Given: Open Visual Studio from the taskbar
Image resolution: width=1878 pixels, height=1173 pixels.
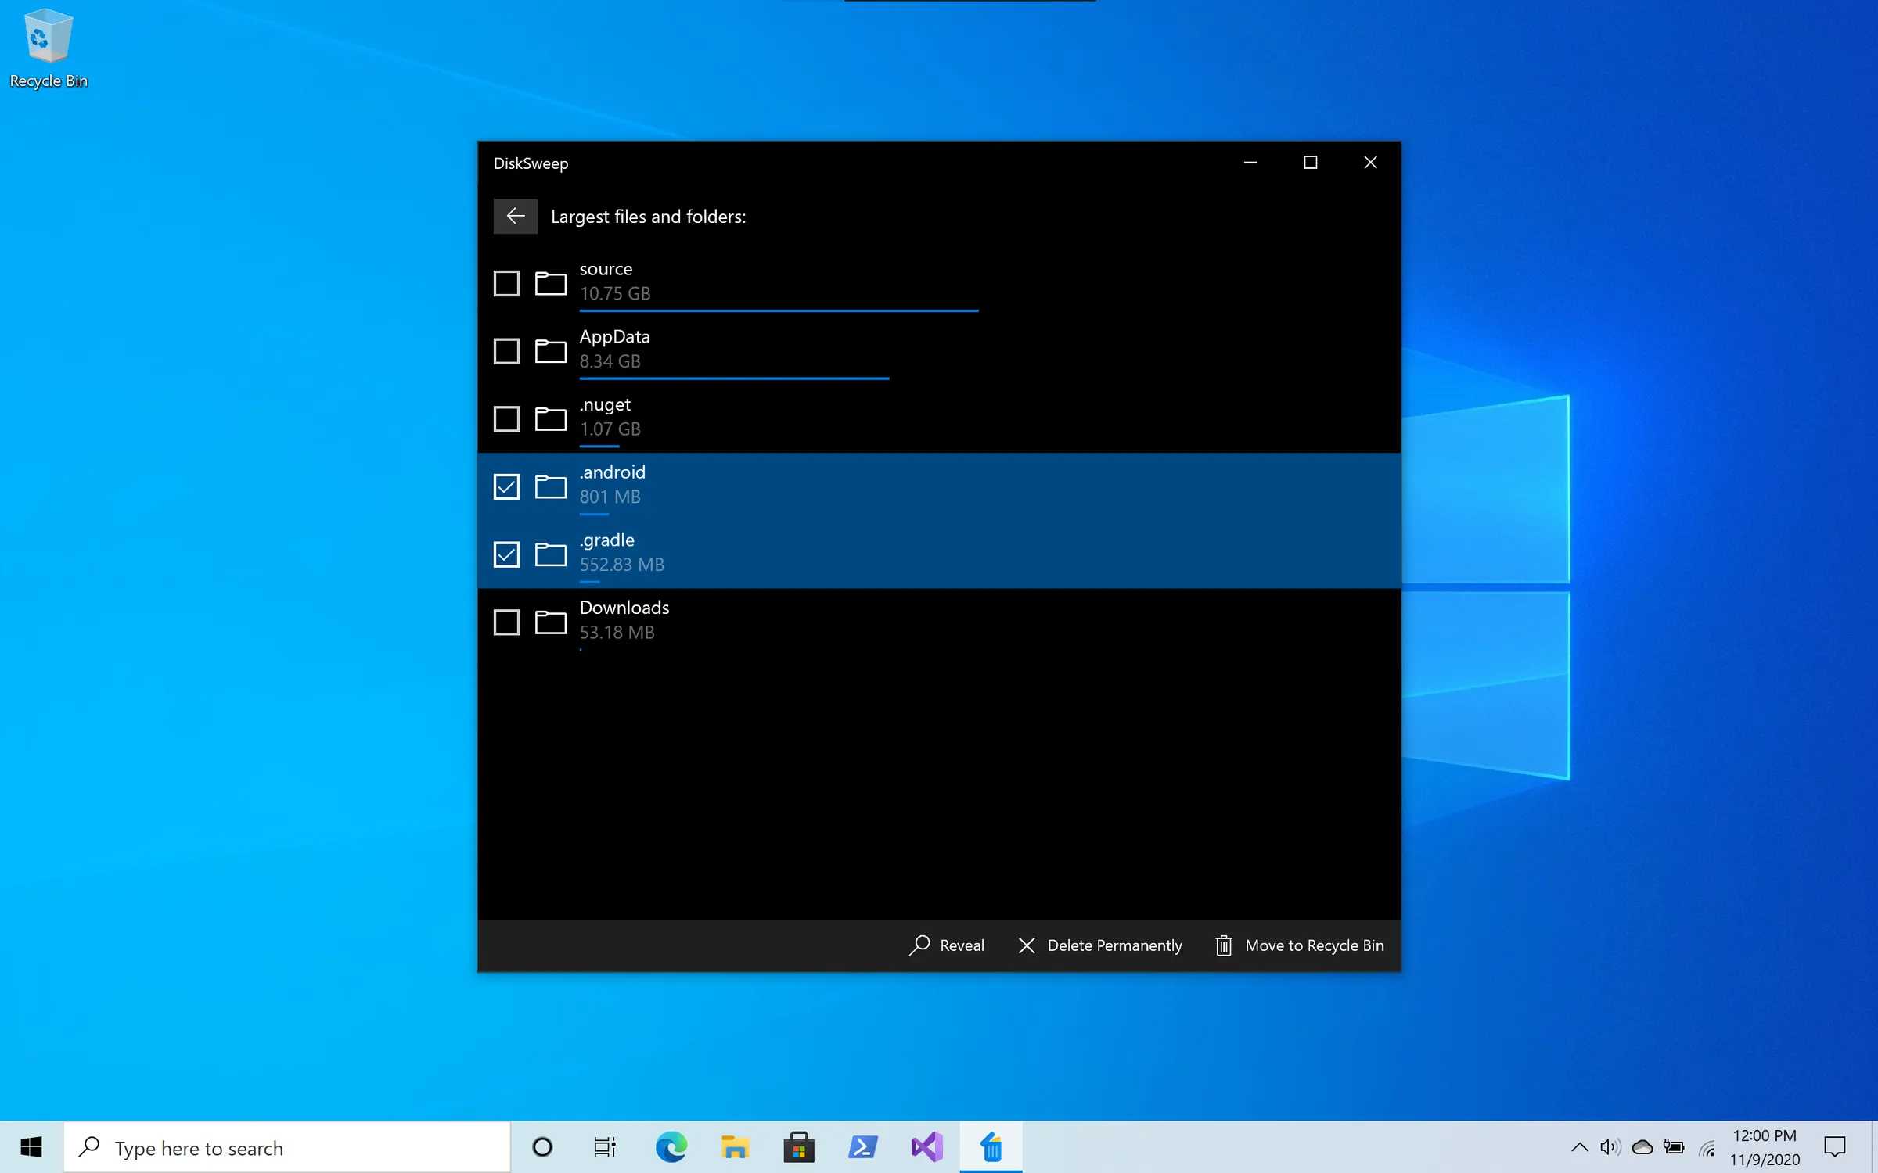Looking at the screenshot, I should coord(926,1147).
